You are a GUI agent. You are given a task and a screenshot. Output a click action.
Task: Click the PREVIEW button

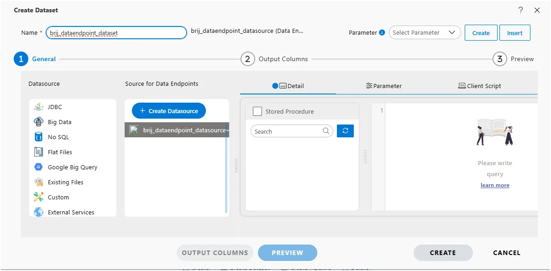click(288, 253)
